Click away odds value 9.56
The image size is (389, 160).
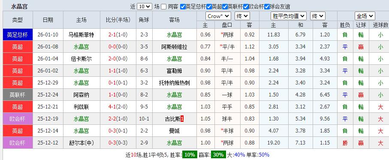coord(325,119)
